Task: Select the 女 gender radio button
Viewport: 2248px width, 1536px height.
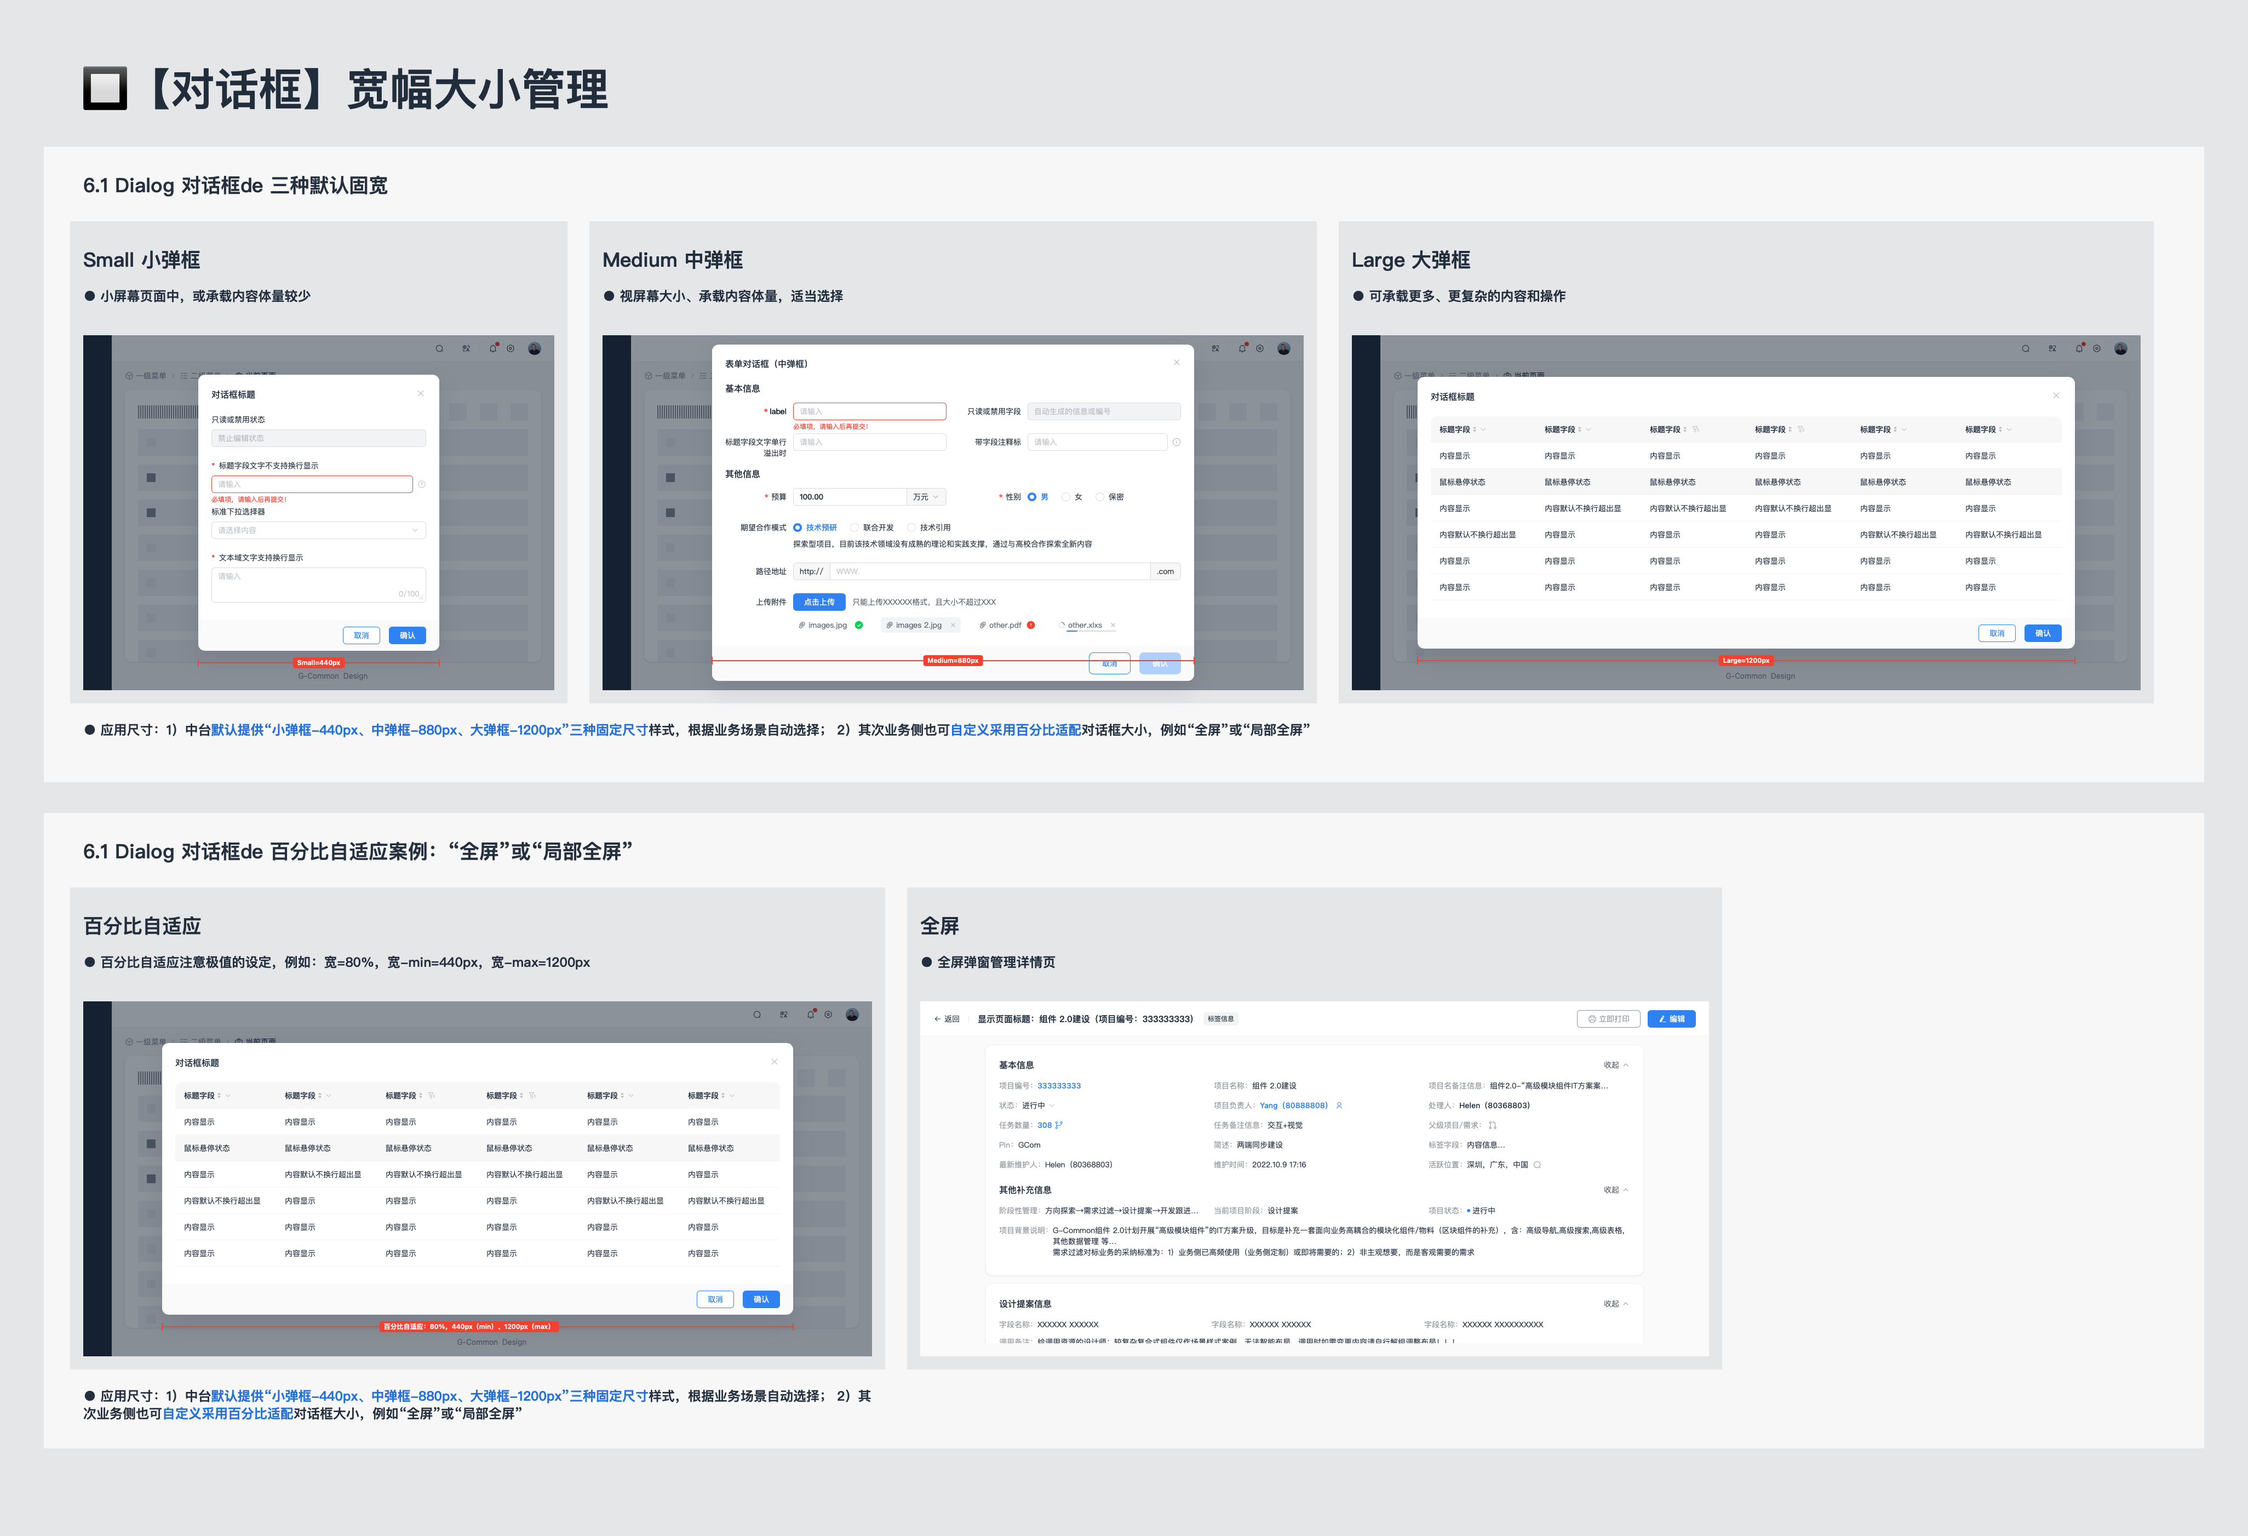Action: (x=1066, y=497)
